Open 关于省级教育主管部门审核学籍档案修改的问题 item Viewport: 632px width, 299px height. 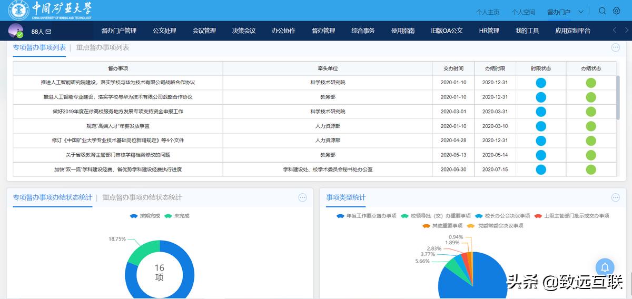118,155
